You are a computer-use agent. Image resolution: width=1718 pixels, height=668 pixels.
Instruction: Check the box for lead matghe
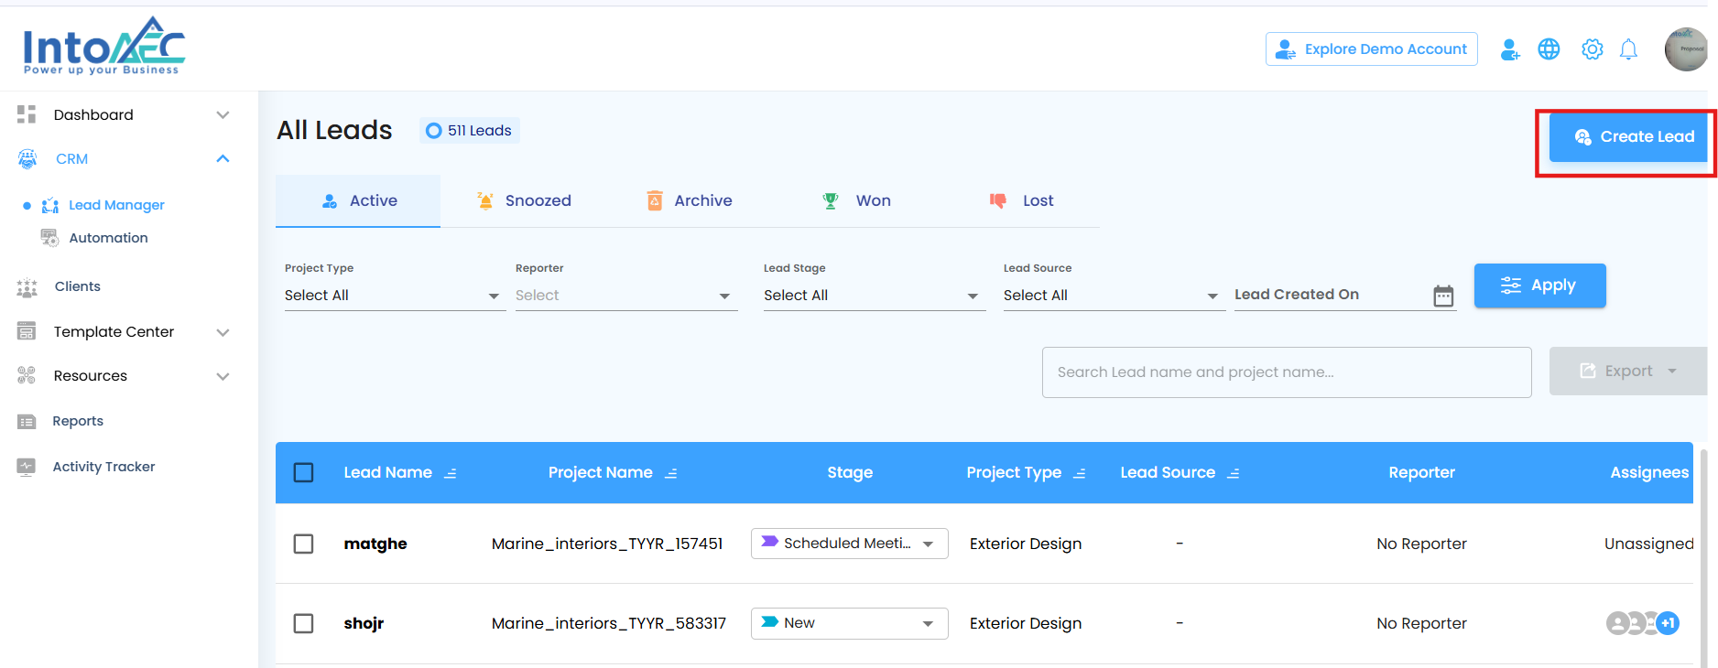(x=303, y=544)
